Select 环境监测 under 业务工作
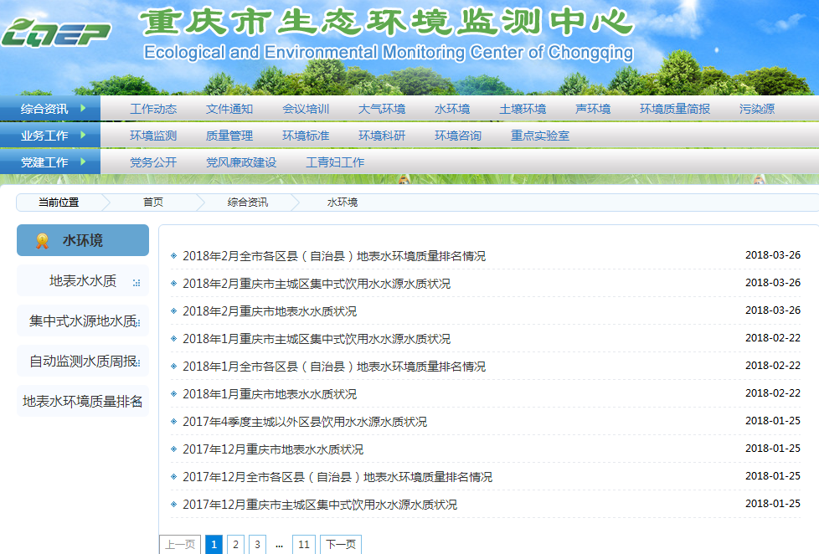 pos(153,136)
